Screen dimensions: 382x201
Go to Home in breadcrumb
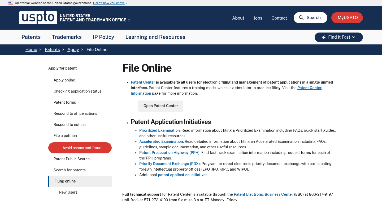point(31,49)
